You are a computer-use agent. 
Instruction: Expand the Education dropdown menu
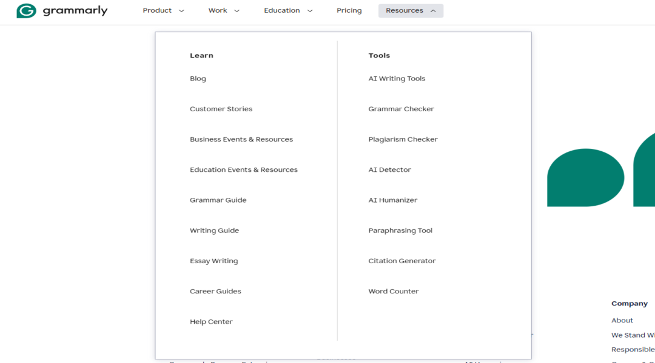point(288,10)
